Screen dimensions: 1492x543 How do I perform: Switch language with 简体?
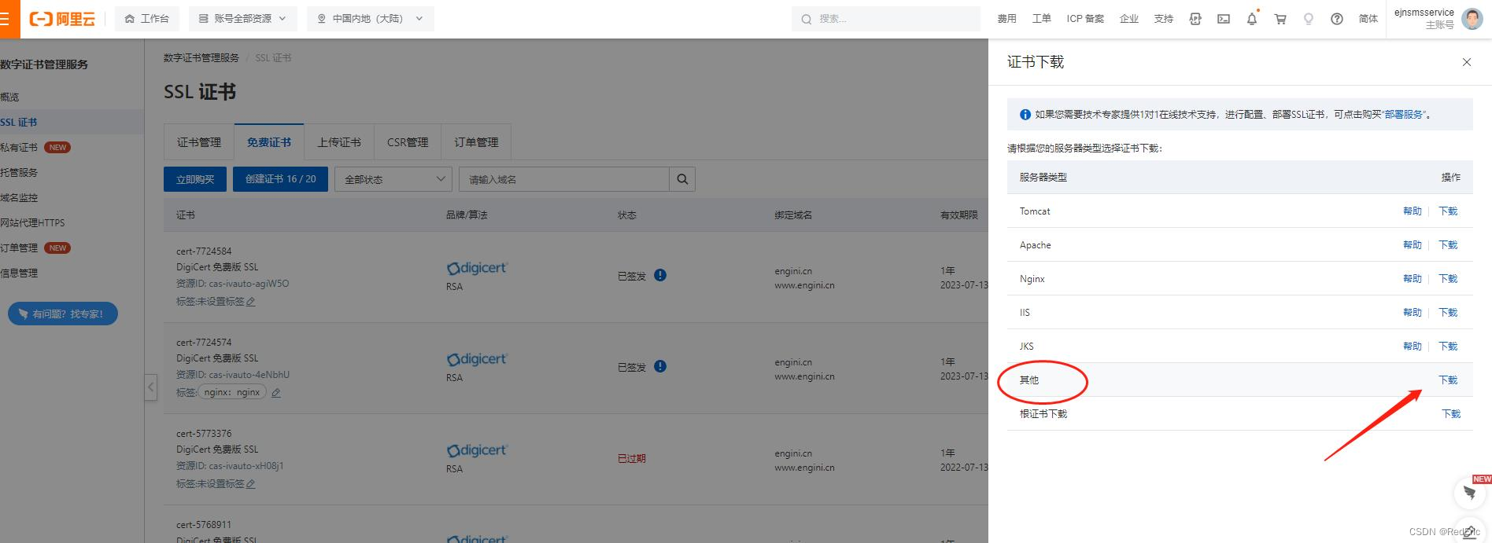pyautogui.click(x=1368, y=19)
